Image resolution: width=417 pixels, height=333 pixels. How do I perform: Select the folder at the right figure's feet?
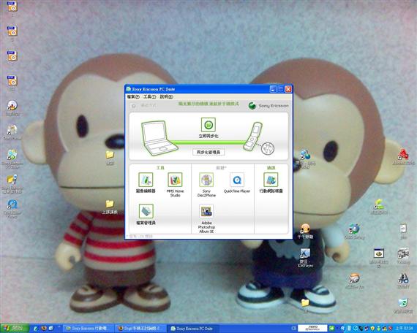(x=305, y=305)
